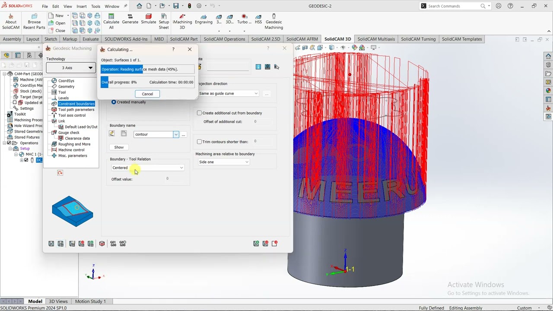
Task: Open Side one machining area dropdown
Action: pyautogui.click(x=223, y=162)
